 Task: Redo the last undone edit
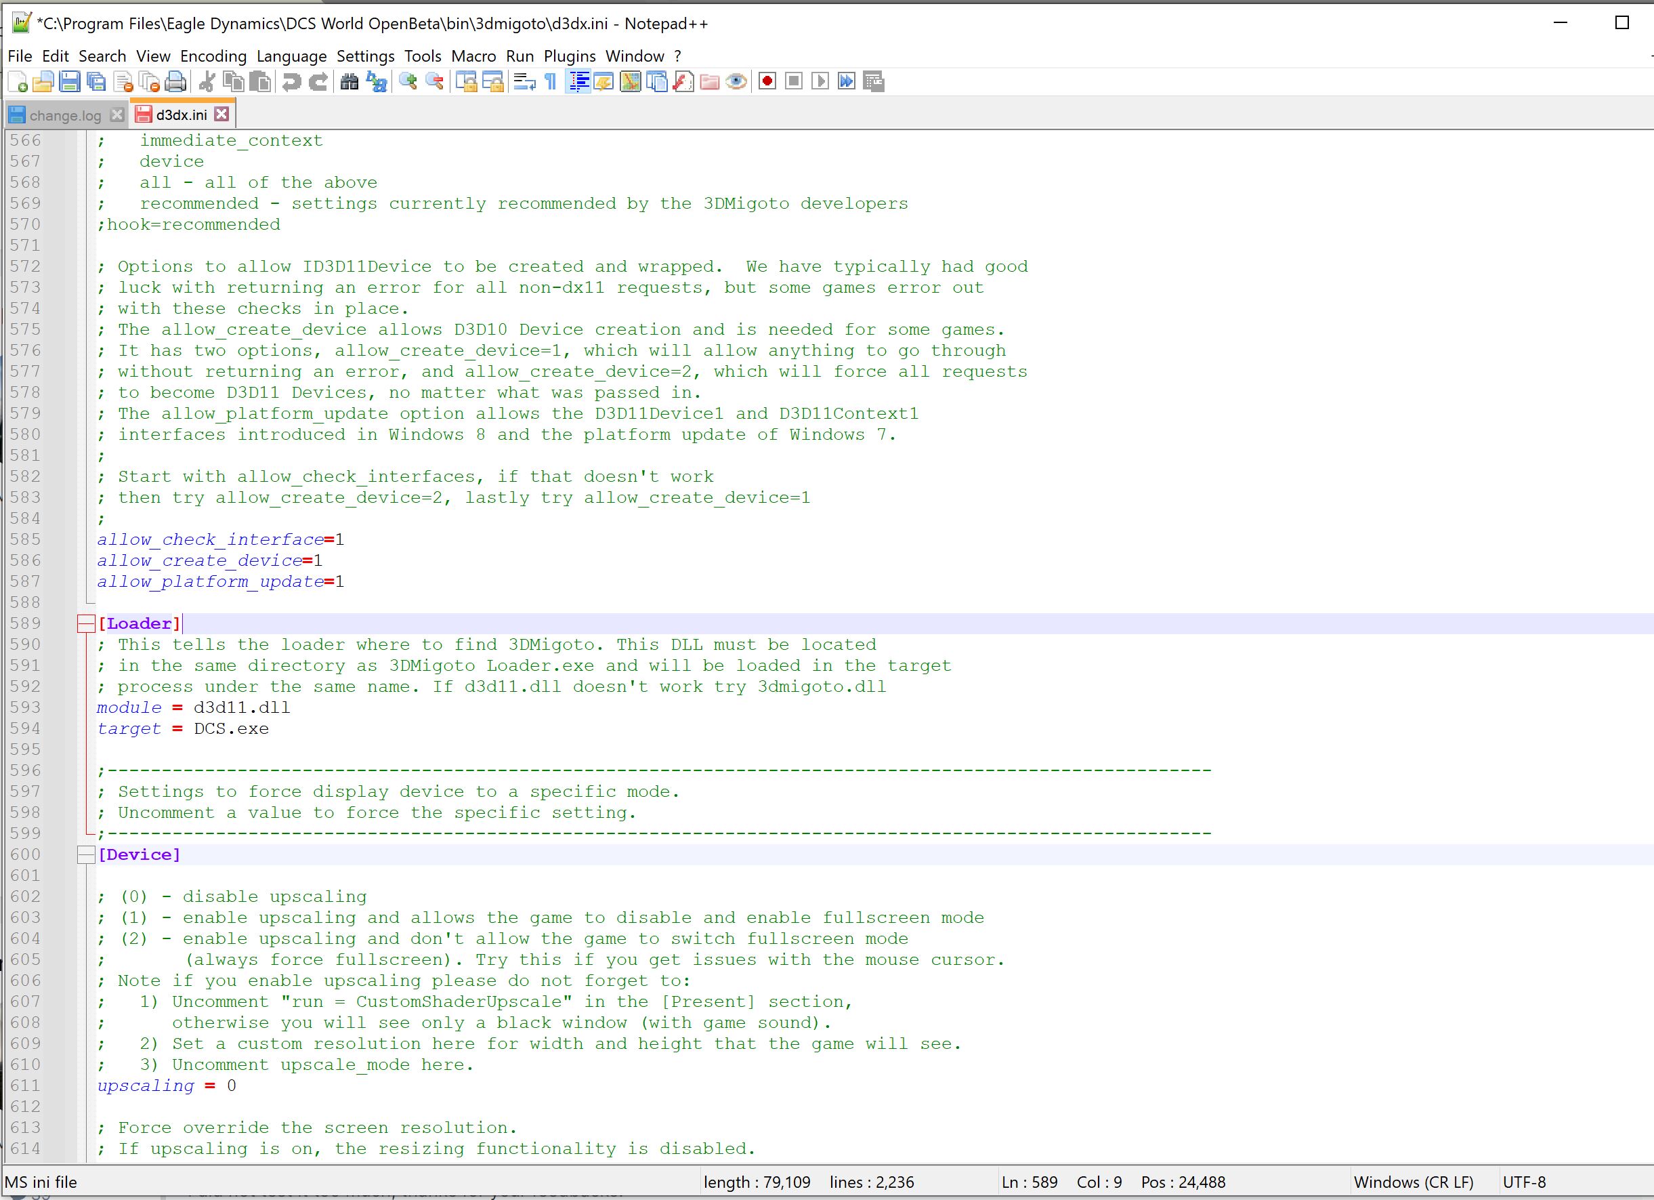[318, 82]
